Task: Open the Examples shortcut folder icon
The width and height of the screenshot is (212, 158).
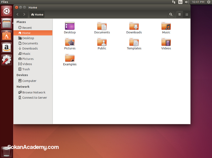Action: pyautogui.click(x=70, y=58)
